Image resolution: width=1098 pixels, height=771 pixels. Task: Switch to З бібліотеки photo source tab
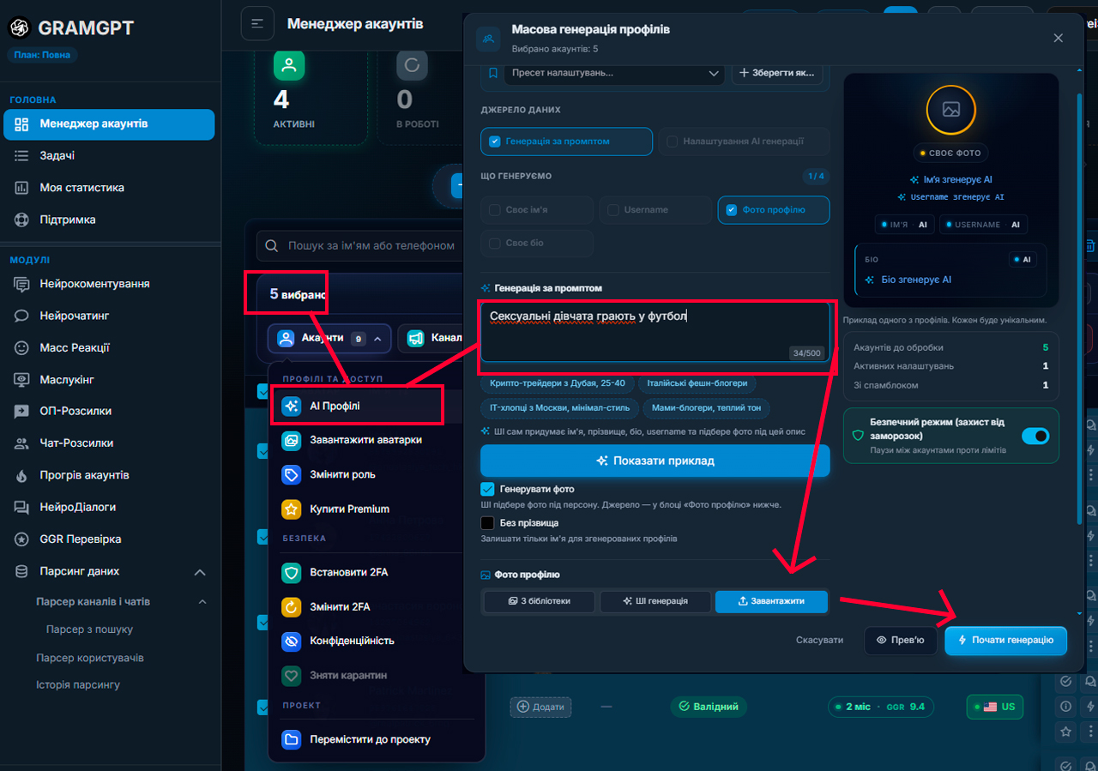point(540,601)
